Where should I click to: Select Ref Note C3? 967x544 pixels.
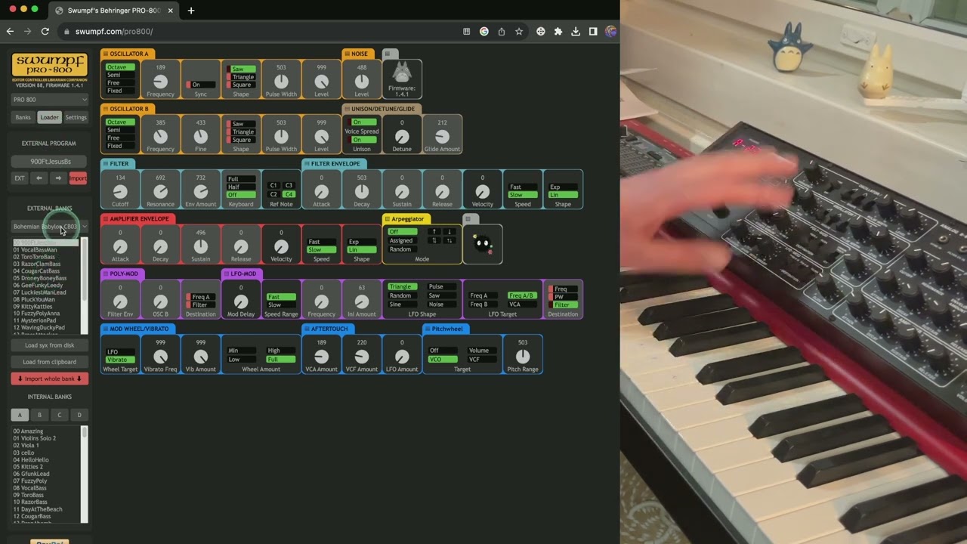point(289,185)
